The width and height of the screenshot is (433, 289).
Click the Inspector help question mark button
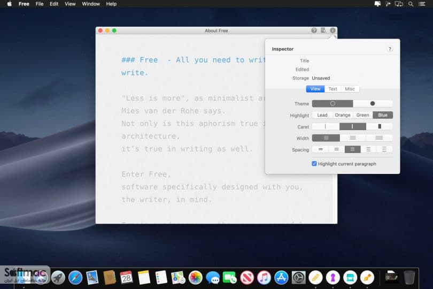point(390,49)
